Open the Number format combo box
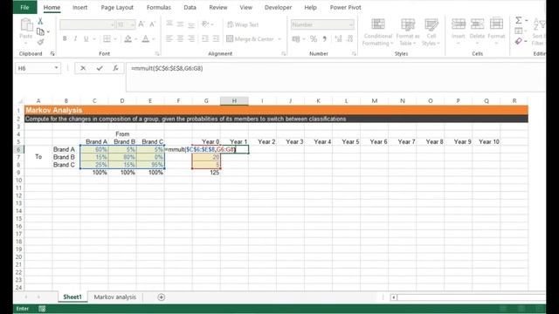The height and width of the screenshot is (314, 559). point(322,24)
